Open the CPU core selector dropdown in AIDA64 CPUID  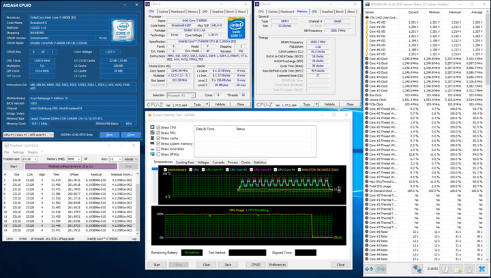(x=27, y=135)
